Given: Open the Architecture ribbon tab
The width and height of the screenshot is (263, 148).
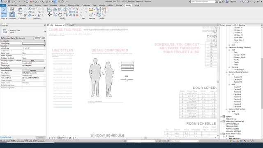Looking at the screenshot, I should coord(12,5).
